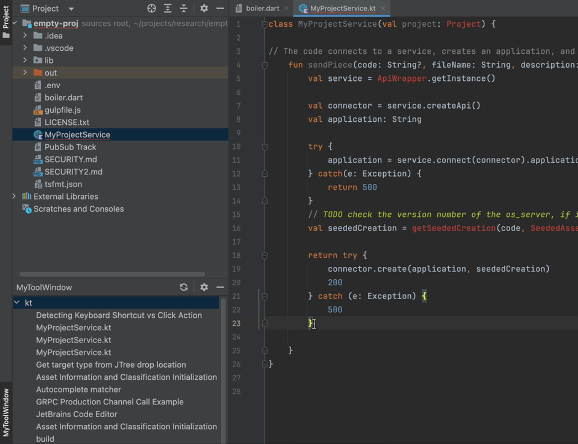Click the Kotlin class icon beside MyProjectService
The image size is (578, 444).
click(38, 135)
